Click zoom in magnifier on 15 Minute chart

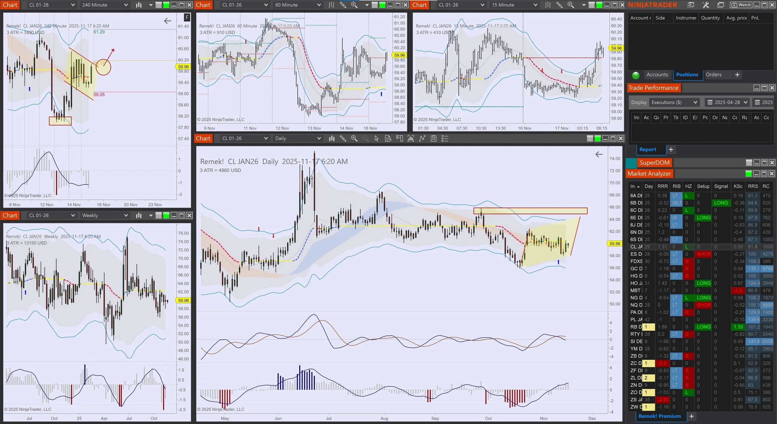570,5
